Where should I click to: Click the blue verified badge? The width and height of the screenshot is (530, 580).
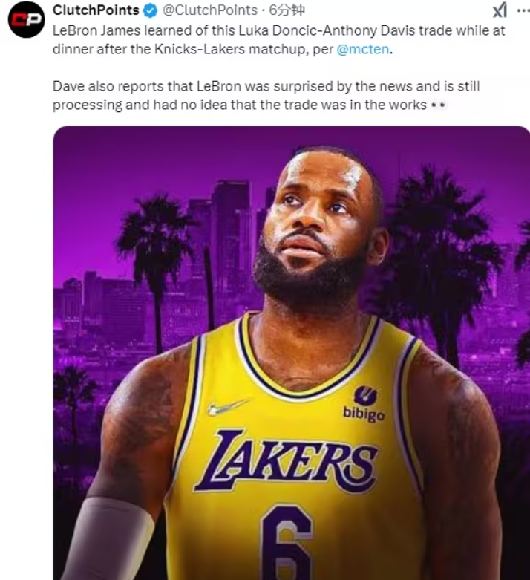coord(149,10)
